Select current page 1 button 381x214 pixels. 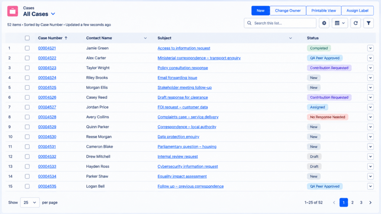(x=343, y=203)
